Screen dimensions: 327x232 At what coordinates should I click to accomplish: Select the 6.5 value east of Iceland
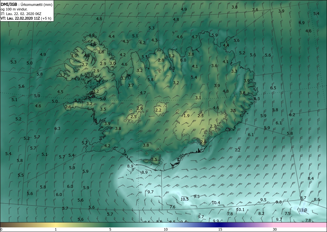pos(273,88)
